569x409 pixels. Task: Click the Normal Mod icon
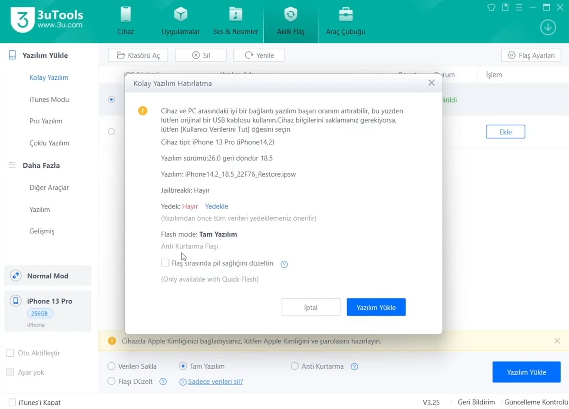(x=16, y=276)
